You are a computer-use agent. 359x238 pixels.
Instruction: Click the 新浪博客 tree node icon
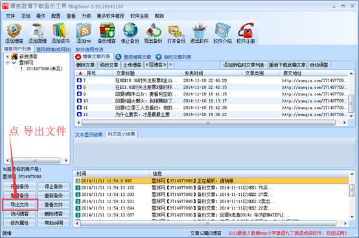[x=14, y=56]
